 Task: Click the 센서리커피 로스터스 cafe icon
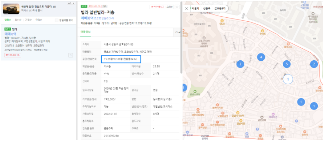[x=280, y=126]
